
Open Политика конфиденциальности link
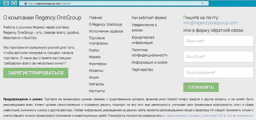[149, 52]
